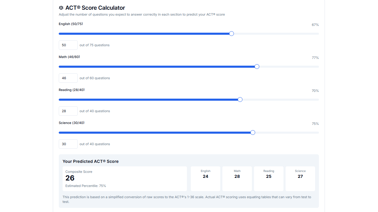The height and width of the screenshot is (212, 378).
Task: Click the ACT Score Calculator heading
Action: (95, 8)
